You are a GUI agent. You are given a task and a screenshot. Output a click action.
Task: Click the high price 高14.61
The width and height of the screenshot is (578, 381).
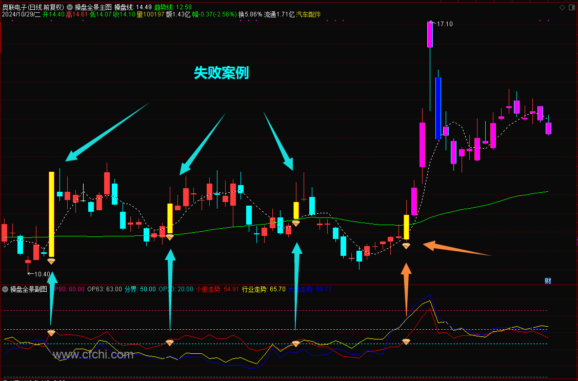click(x=77, y=15)
